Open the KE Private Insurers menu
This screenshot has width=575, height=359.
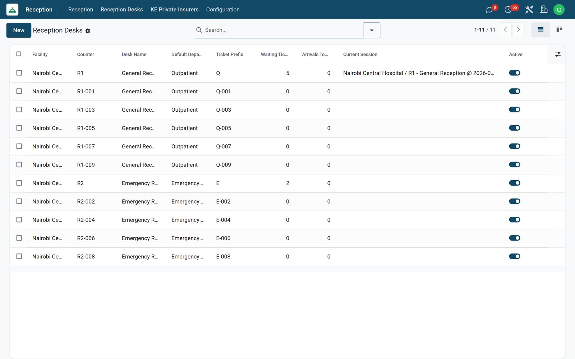[174, 10]
